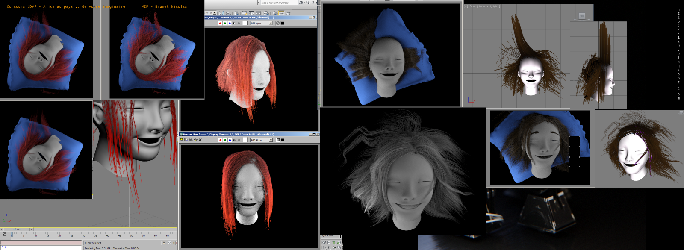This screenshot has width=684, height=250.
Task: Clone the Perspective rendered frame window
Action: pos(191,140)
